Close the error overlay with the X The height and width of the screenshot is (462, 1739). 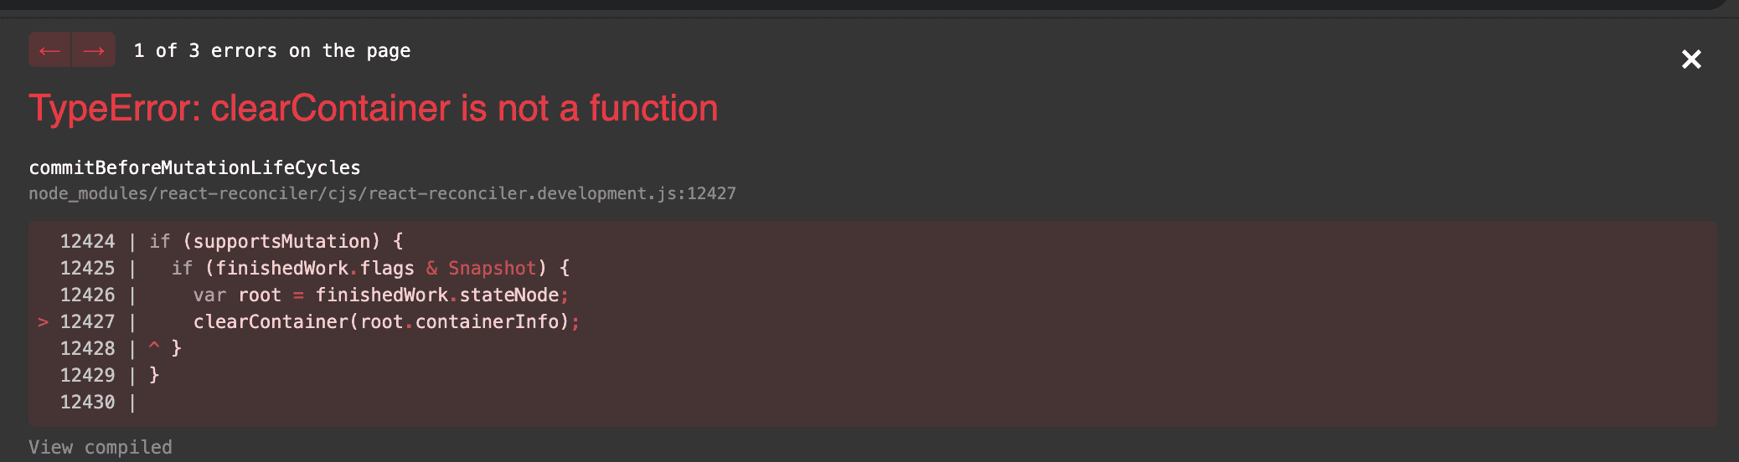point(1690,59)
